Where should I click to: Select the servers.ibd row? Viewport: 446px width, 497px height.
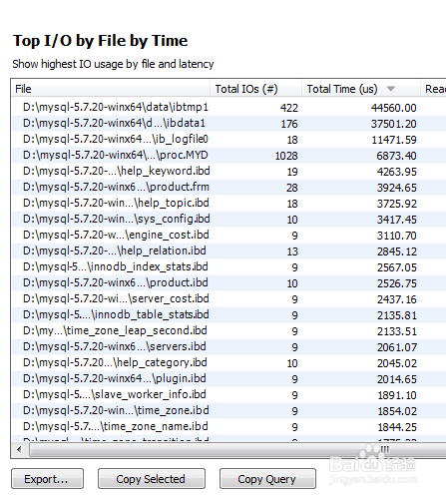pyautogui.click(x=228, y=347)
